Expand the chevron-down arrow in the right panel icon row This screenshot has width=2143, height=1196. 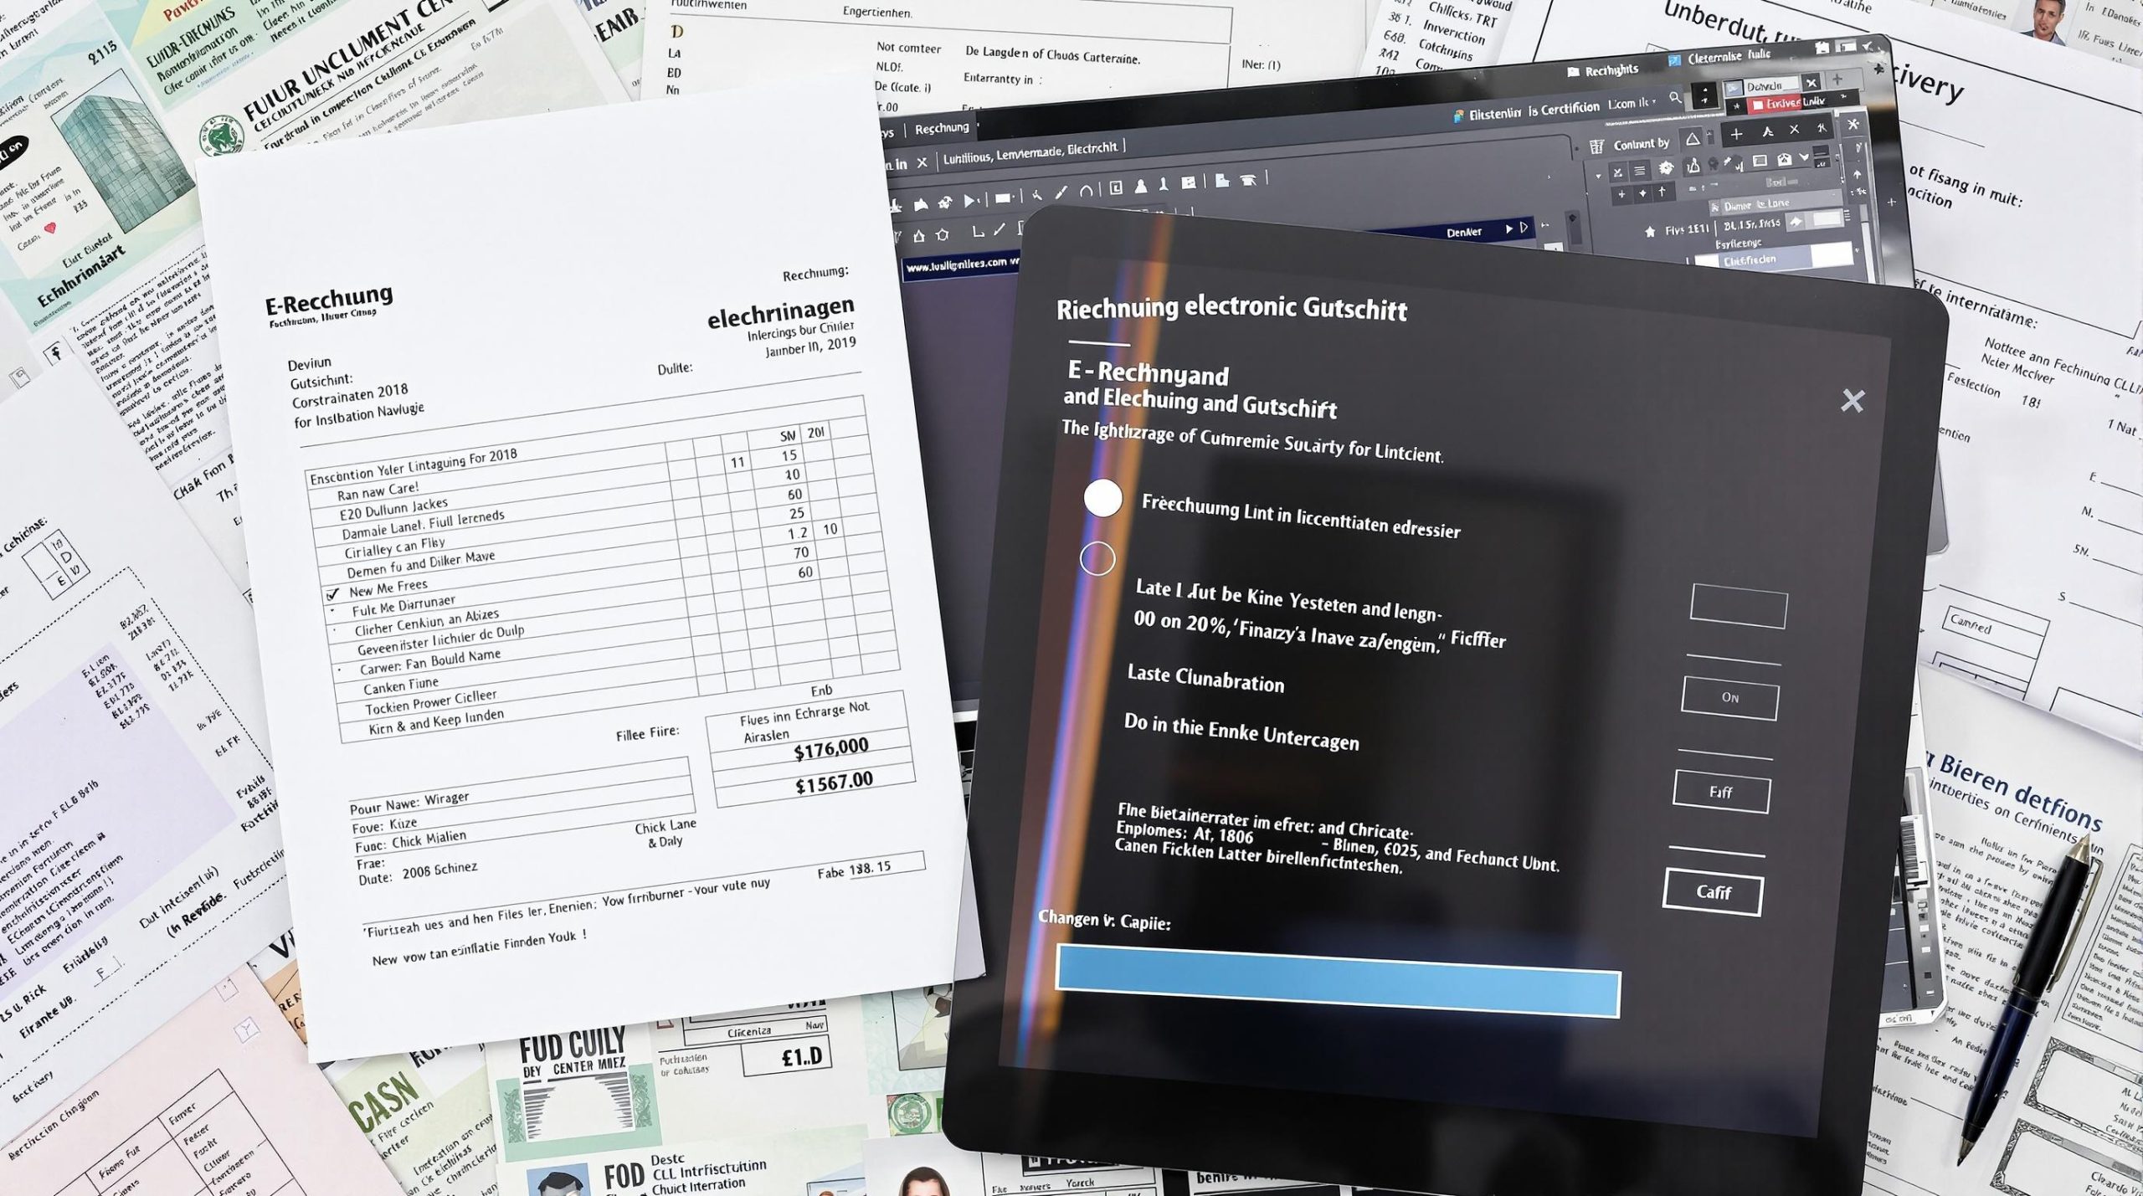pyautogui.click(x=1804, y=157)
